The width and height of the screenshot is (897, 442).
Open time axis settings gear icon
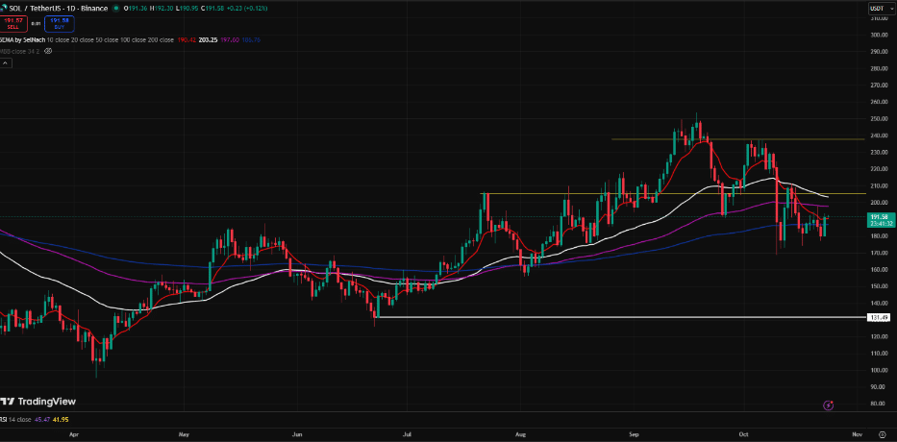coord(882,435)
